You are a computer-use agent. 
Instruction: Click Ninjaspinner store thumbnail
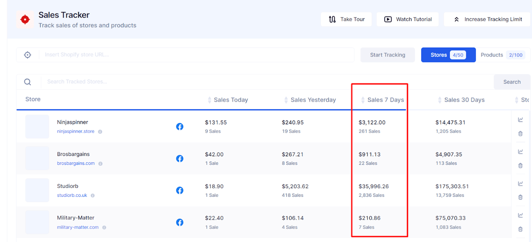[37, 127]
